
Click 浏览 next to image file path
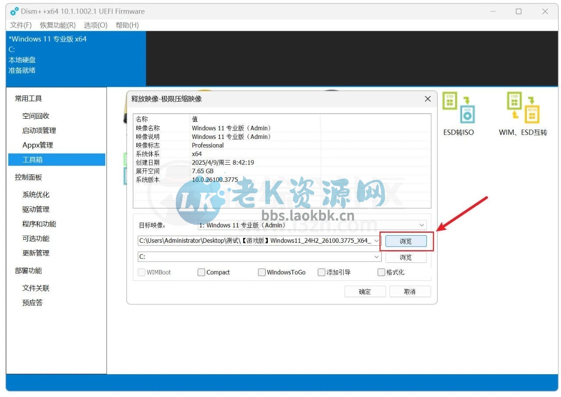click(x=406, y=241)
